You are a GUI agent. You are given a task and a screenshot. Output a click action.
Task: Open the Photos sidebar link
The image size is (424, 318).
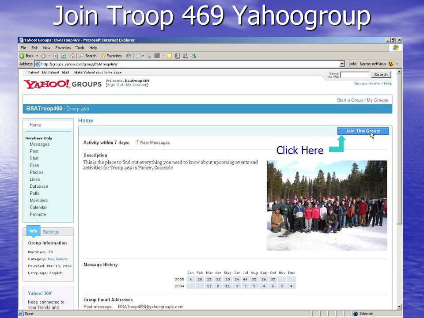tap(37, 172)
